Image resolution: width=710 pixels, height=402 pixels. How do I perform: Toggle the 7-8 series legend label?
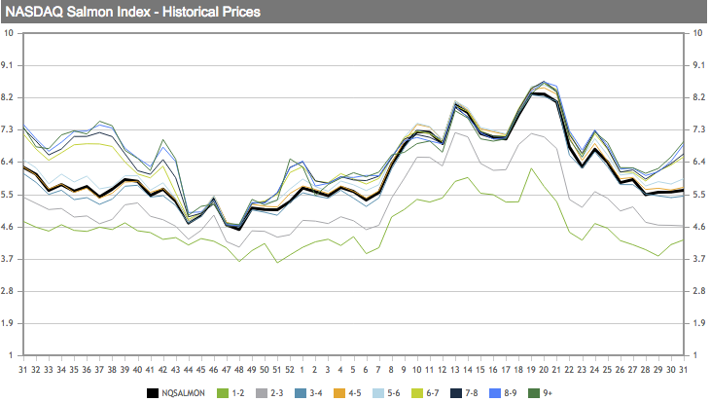pyautogui.click(x=472, y=393)
